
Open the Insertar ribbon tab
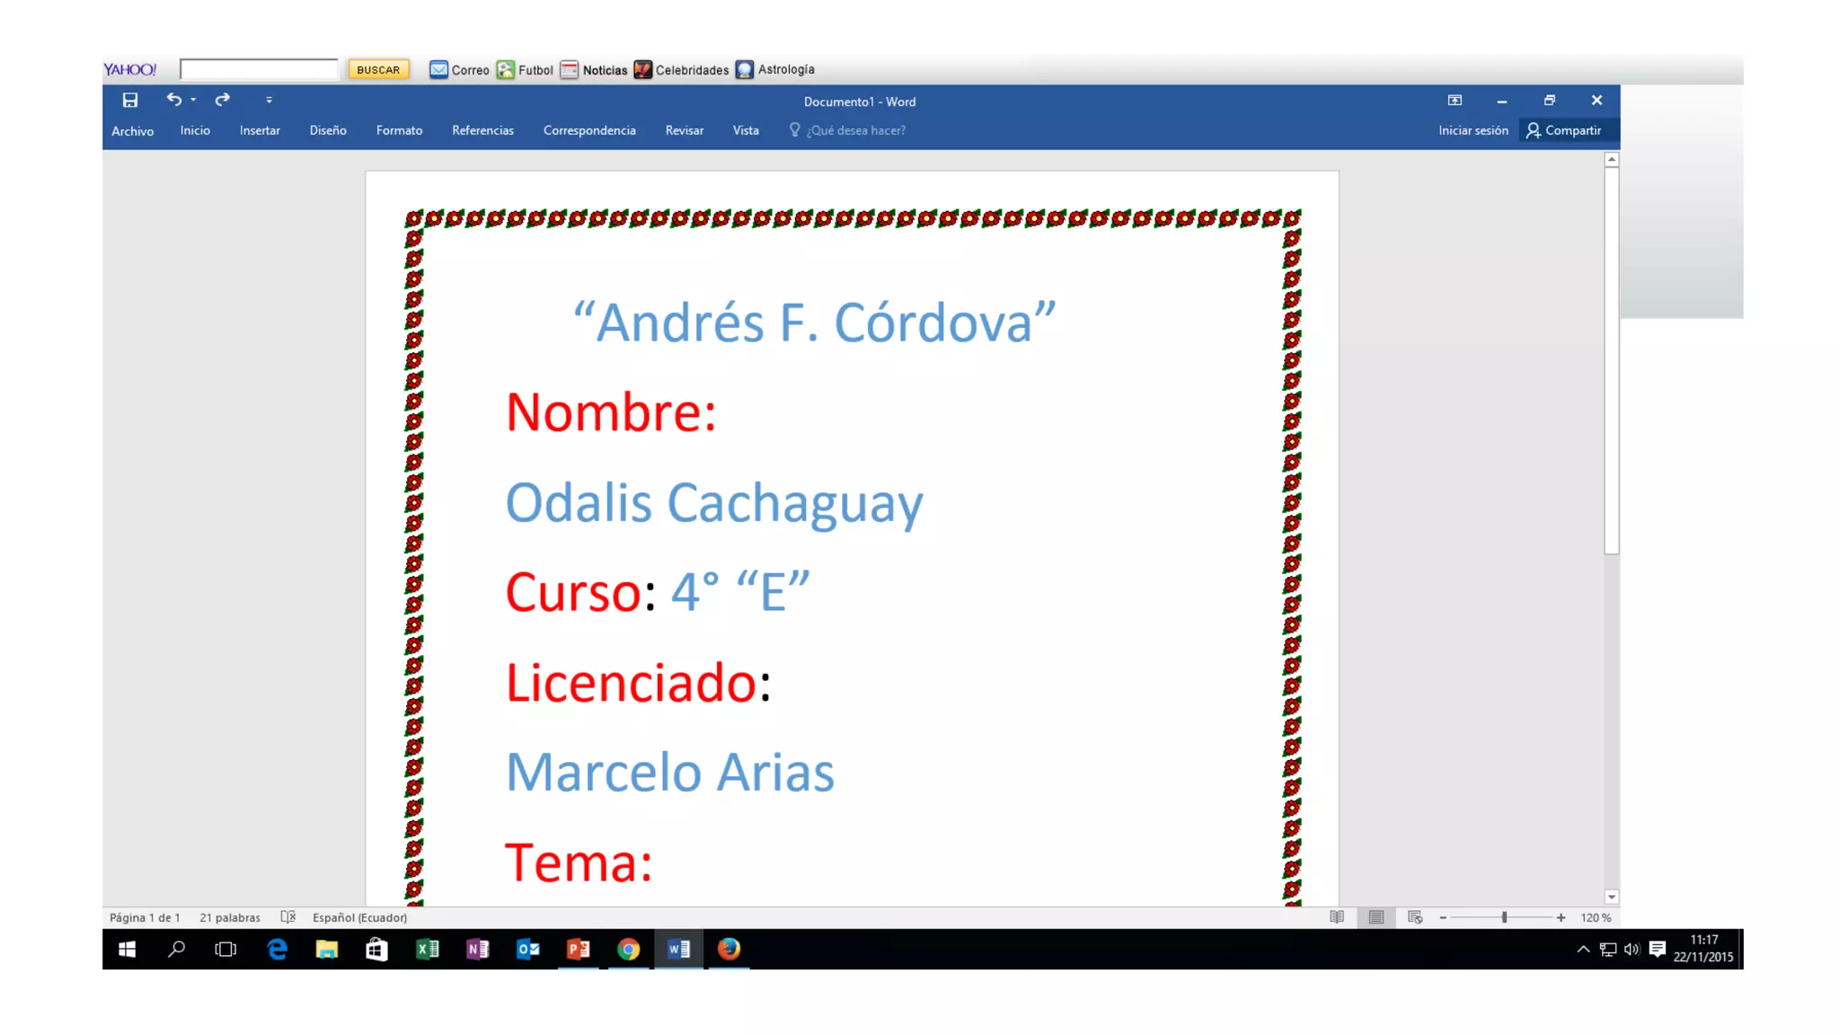pos(260,130)
